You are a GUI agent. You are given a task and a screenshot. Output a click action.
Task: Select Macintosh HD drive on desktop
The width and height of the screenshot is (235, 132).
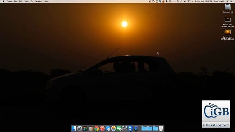(228, 8)
